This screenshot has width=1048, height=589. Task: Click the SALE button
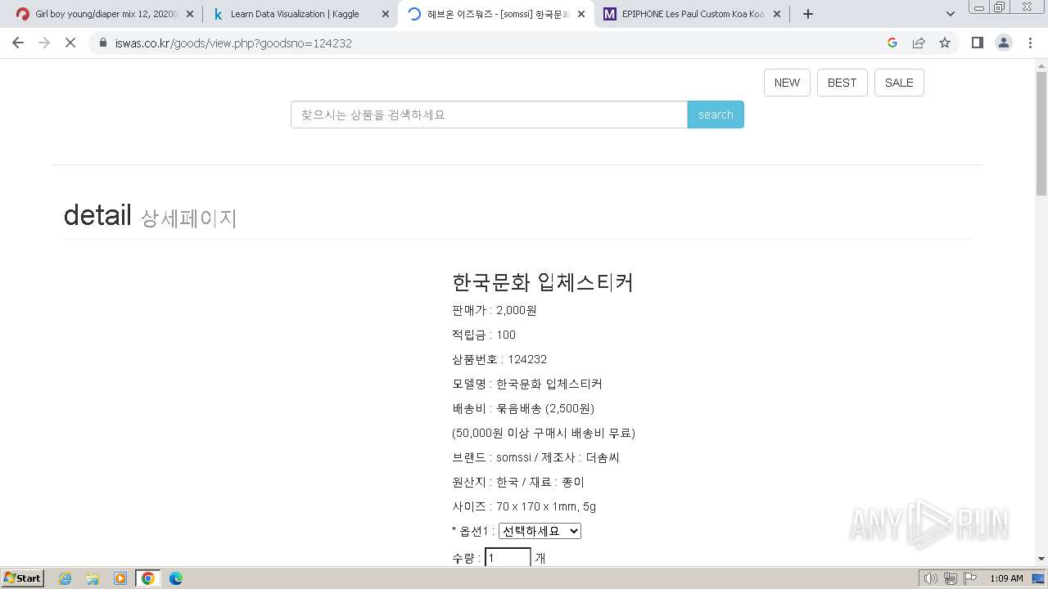899,83
